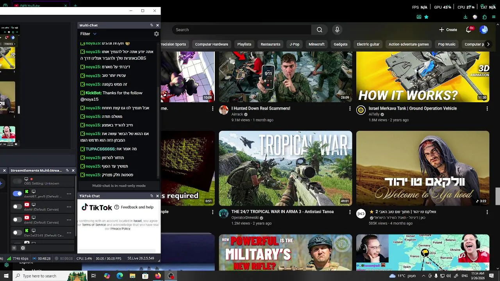Open Multi-Chat settings gear

coord(156,34)
